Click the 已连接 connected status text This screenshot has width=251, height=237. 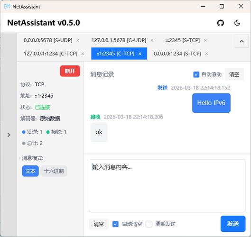click(x=43, y=107)
